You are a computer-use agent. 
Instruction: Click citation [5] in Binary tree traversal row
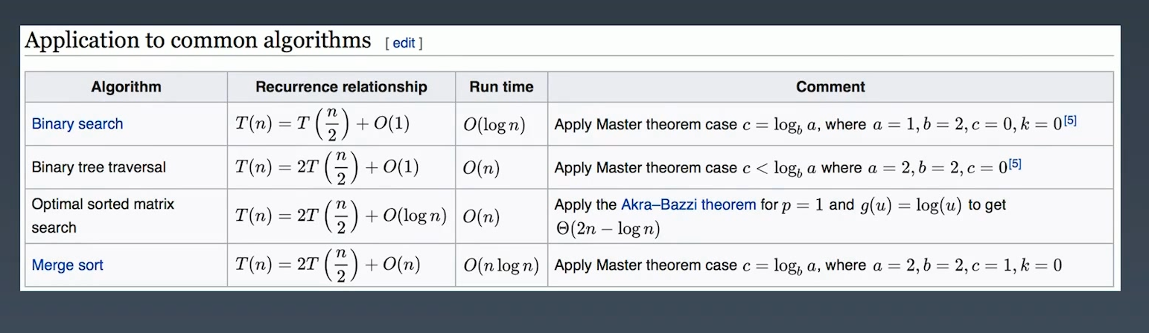[1014, 164]
